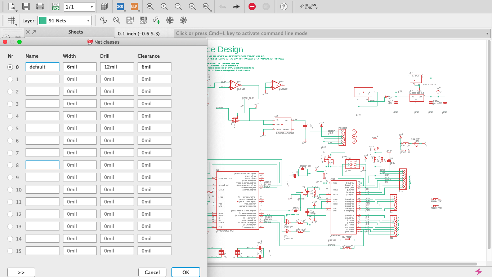Close the Sheets panel with the X icon
Image resolution: width=492 pixels, height=277 pixels.
(x=27, y=32)
